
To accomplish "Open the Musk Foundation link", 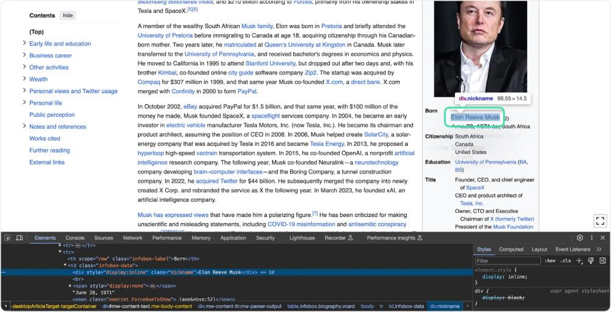I will pos(513,226).
